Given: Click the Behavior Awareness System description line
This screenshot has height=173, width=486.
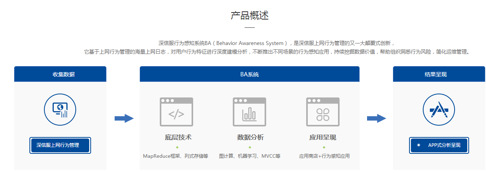Looking at the screenshot, I should [x=276, y=43].
